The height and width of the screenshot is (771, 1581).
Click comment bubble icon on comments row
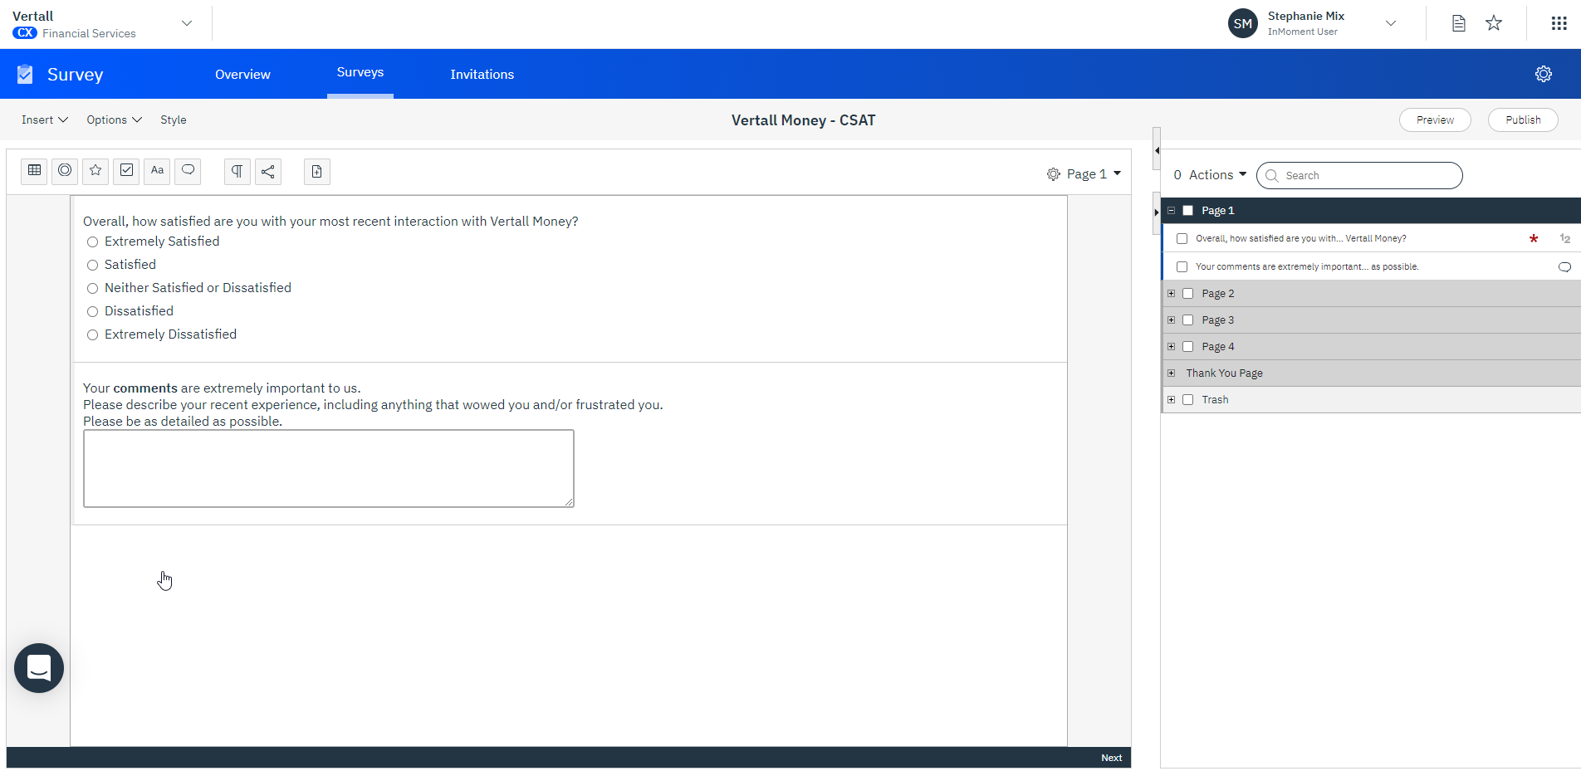[x=1564, y=267]
